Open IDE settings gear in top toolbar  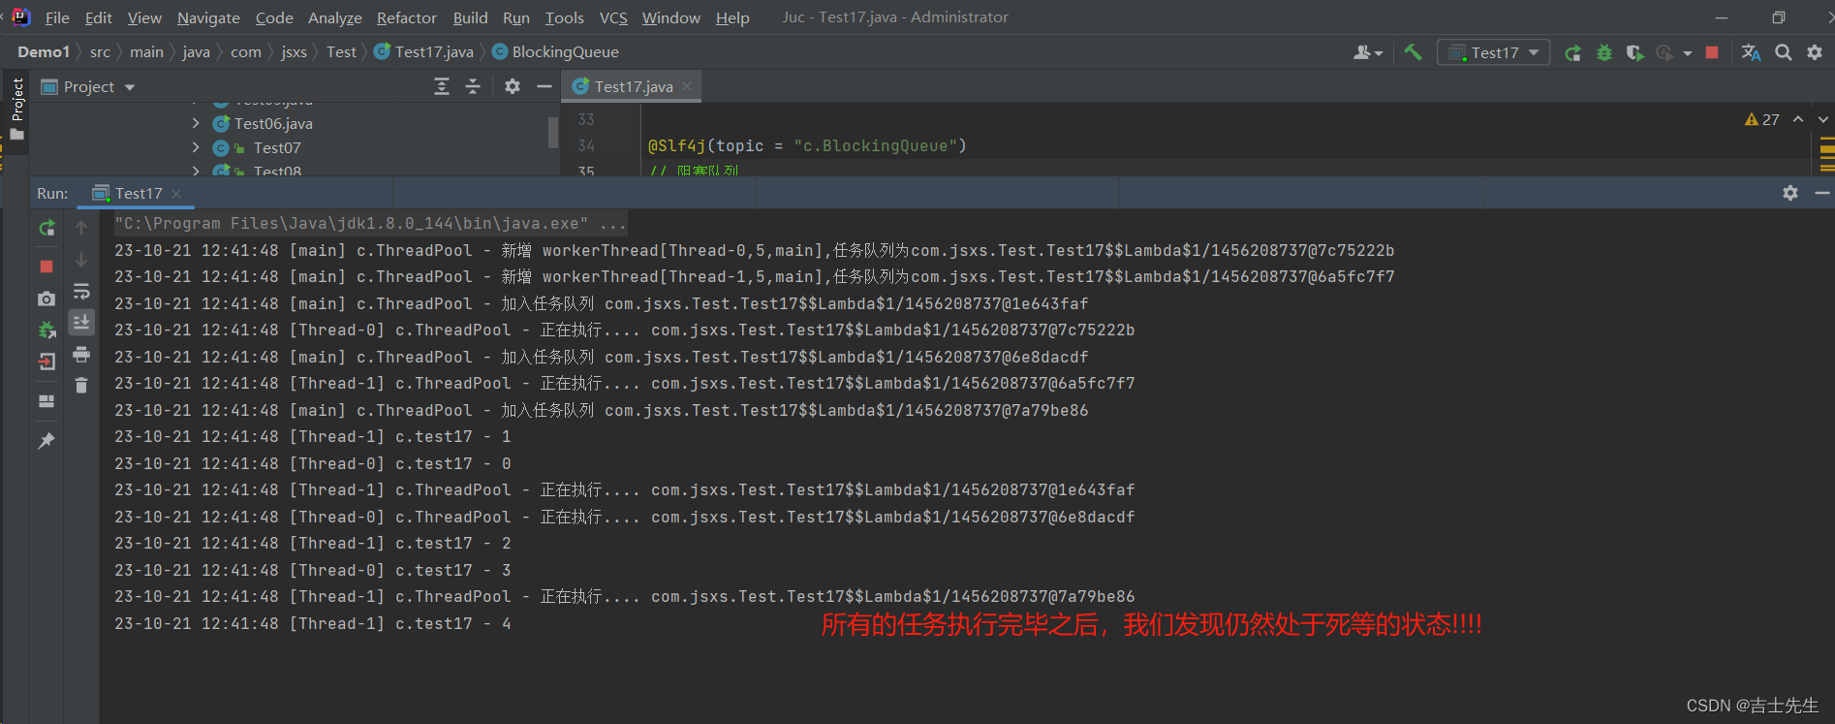(x=1815, y=52)
